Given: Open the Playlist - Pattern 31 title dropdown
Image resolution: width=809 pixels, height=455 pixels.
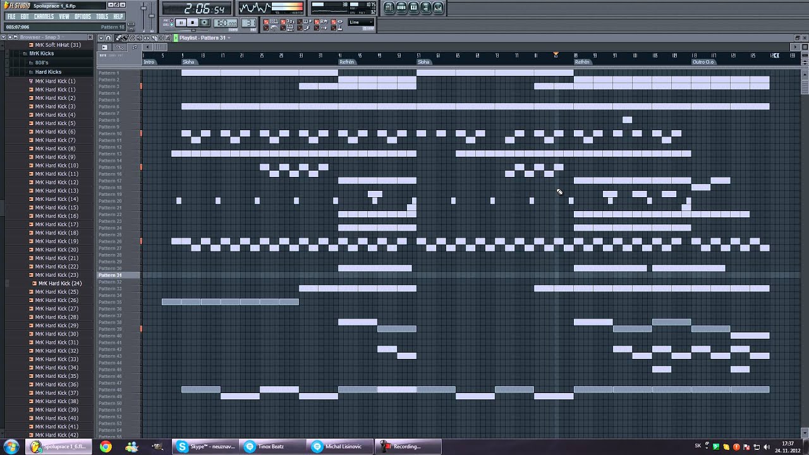Looking at the screenshot, I should (205, 37).
